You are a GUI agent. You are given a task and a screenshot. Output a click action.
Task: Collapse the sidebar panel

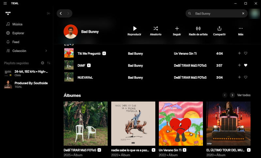tap(48, 13)
